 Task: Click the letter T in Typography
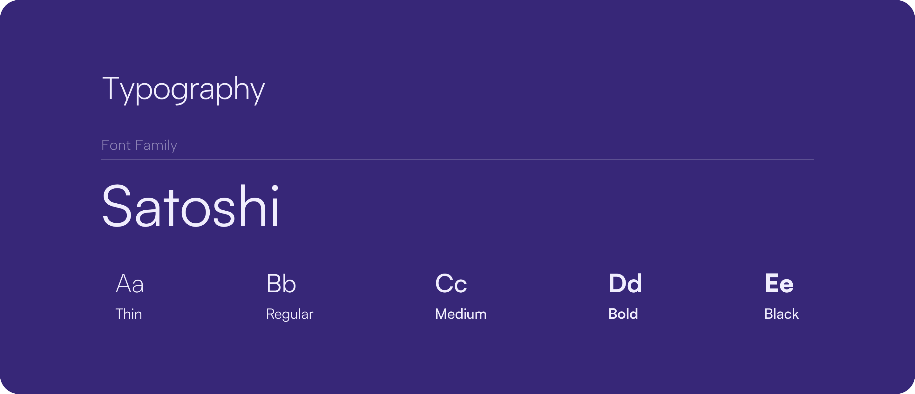click(111, 88)
